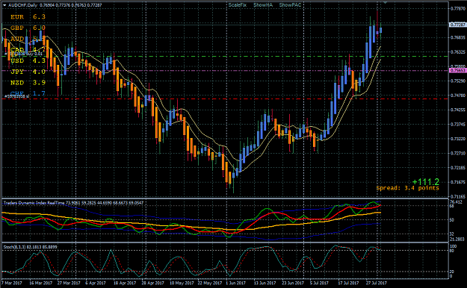This screenshot has width=467, height=288.
Task: Click price axis value 0.71165
Action: [x=458, y=197]
